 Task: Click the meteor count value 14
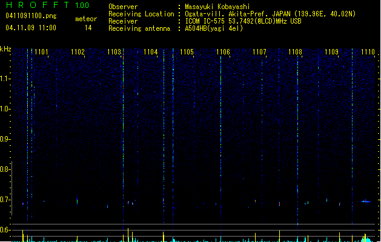(x=88, y=28)
